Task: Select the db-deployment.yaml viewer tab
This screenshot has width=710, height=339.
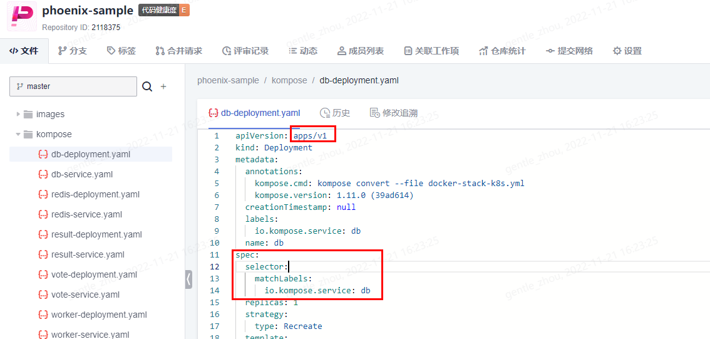Action: pyautogui.click(x=254, y=113)
